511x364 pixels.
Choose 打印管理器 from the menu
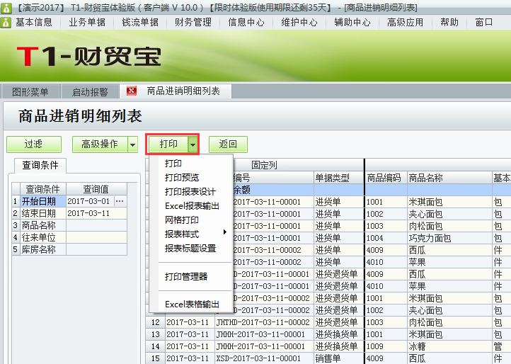[x=186, y=277]
